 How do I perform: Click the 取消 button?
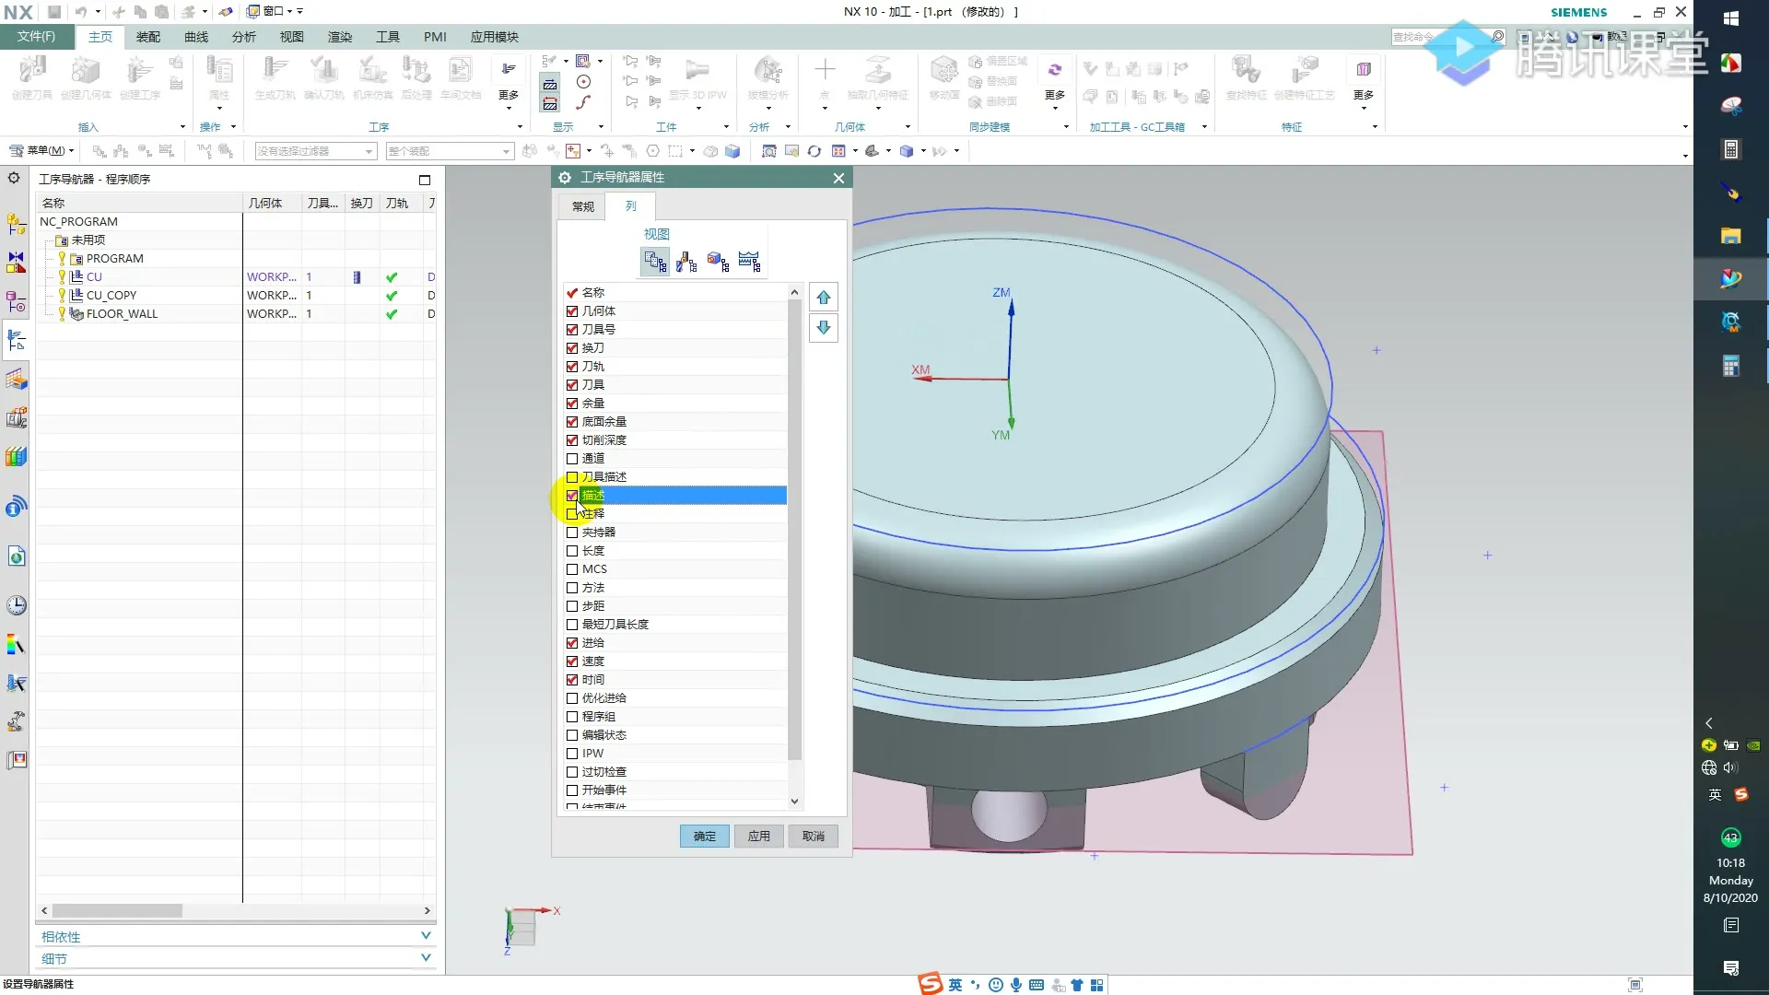(813, 836)
